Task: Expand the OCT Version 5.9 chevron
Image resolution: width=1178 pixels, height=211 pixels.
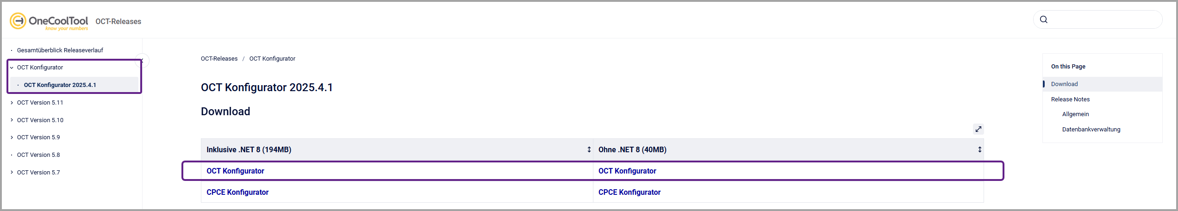Action: (12, 137)
